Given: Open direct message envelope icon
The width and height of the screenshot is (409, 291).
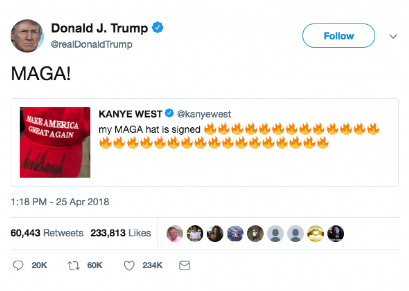Looking at the screenshot, I should coord(184,266).
